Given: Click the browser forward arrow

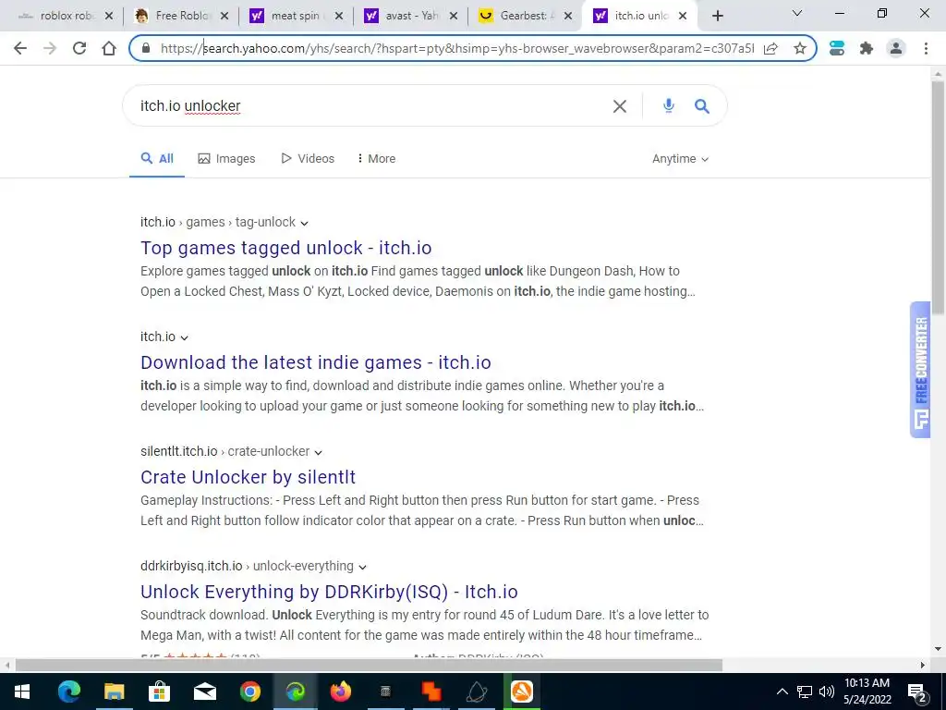Looking at the screenshot, I should [50, 48].
